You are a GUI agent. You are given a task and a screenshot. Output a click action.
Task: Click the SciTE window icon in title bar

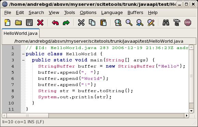[5, 4]
